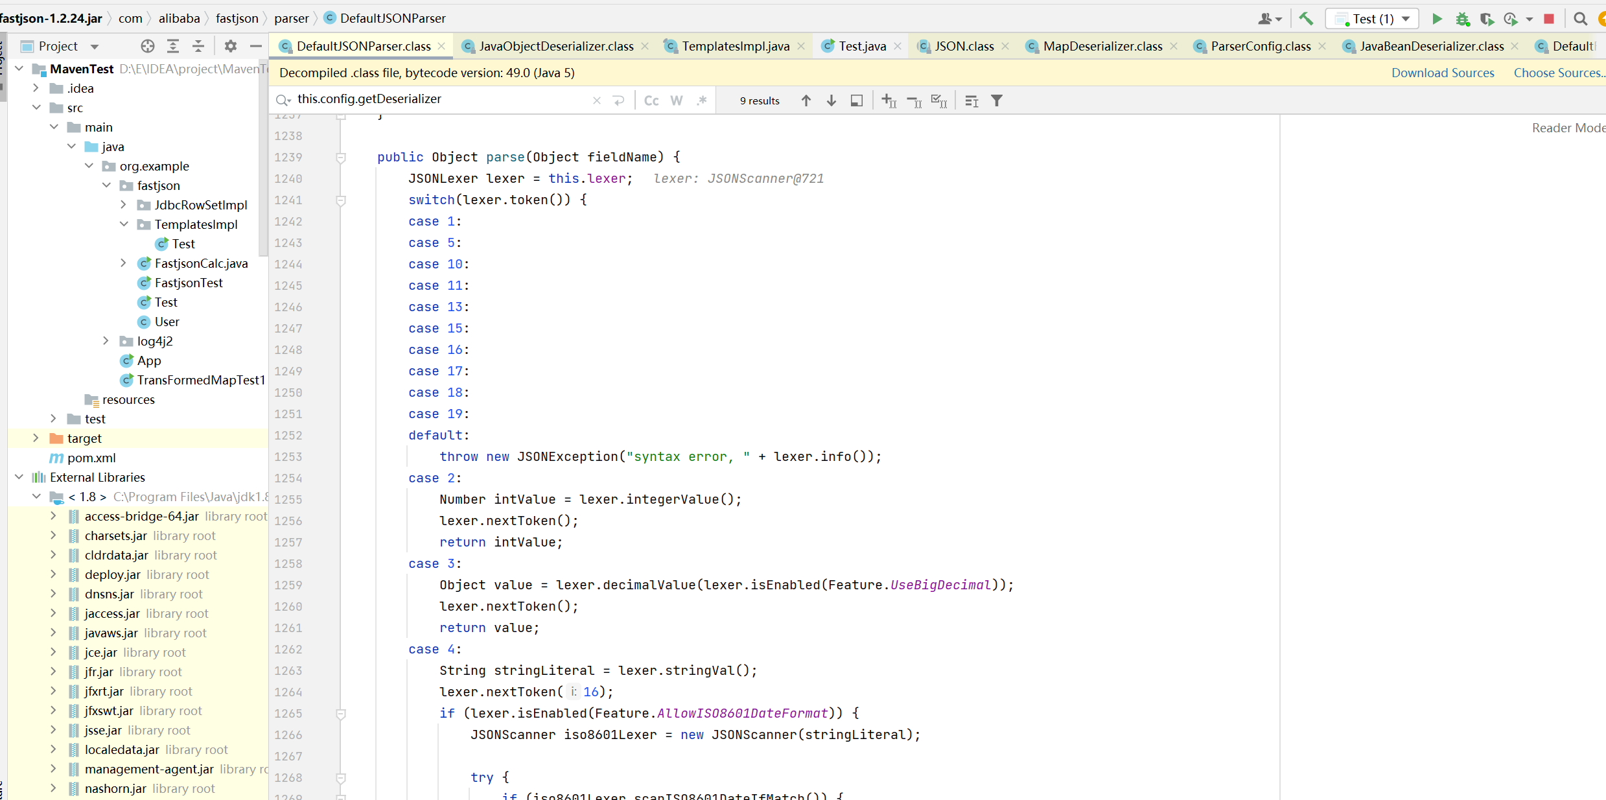This screenshot has width=1606, height=800.
Task: Jump to previous search occurrence
Action: (806, 100)
